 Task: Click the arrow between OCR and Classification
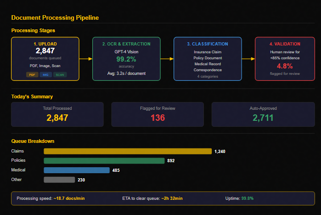click(167, 59)
